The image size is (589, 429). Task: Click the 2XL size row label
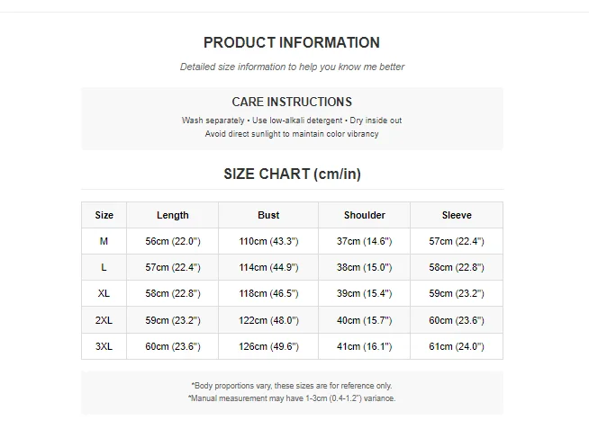pyautogui.click(x=104, y=319)
